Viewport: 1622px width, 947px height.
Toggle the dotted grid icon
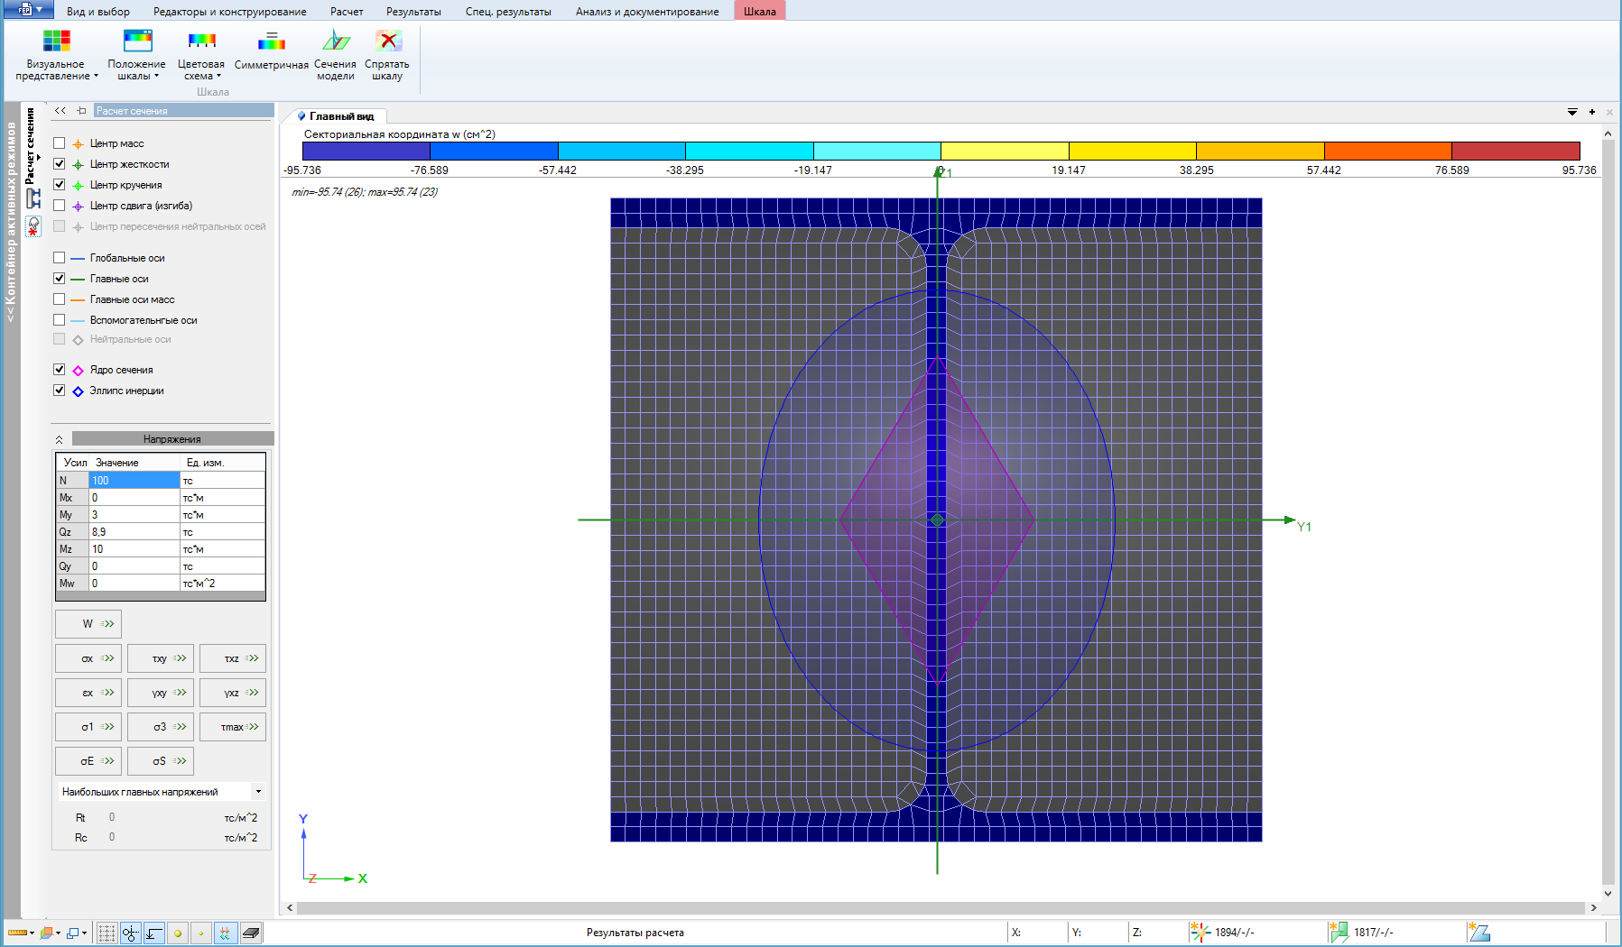pos(107,933)
